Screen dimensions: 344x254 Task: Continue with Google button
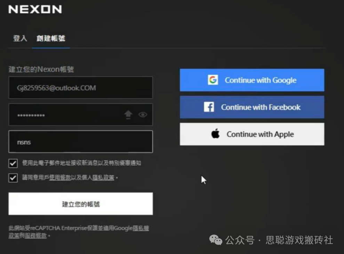click(252, 80)
